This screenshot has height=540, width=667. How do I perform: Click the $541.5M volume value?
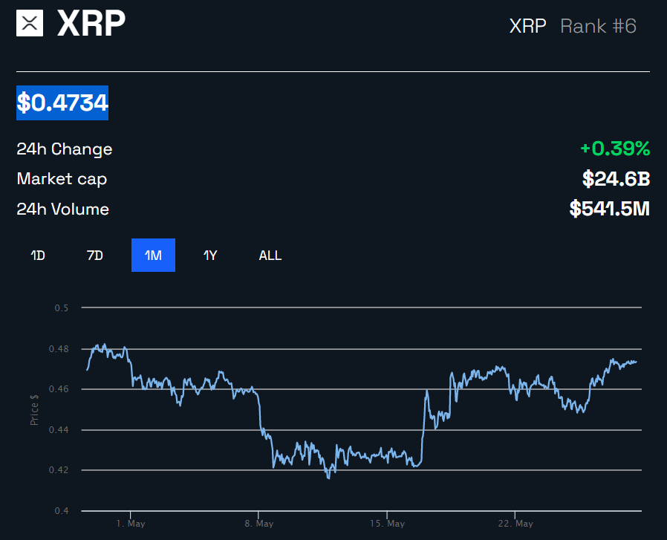tap(610, 209)
